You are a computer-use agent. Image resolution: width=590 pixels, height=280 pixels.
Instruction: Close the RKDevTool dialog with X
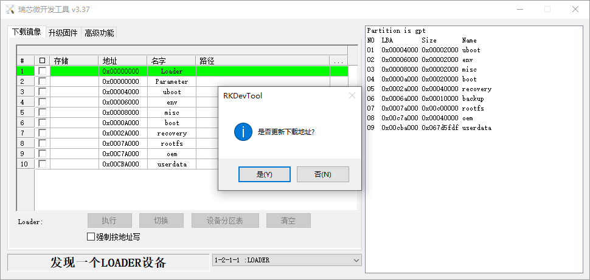coord(352,95)
